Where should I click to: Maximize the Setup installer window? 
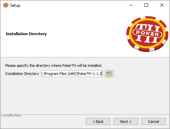point(146,5)
